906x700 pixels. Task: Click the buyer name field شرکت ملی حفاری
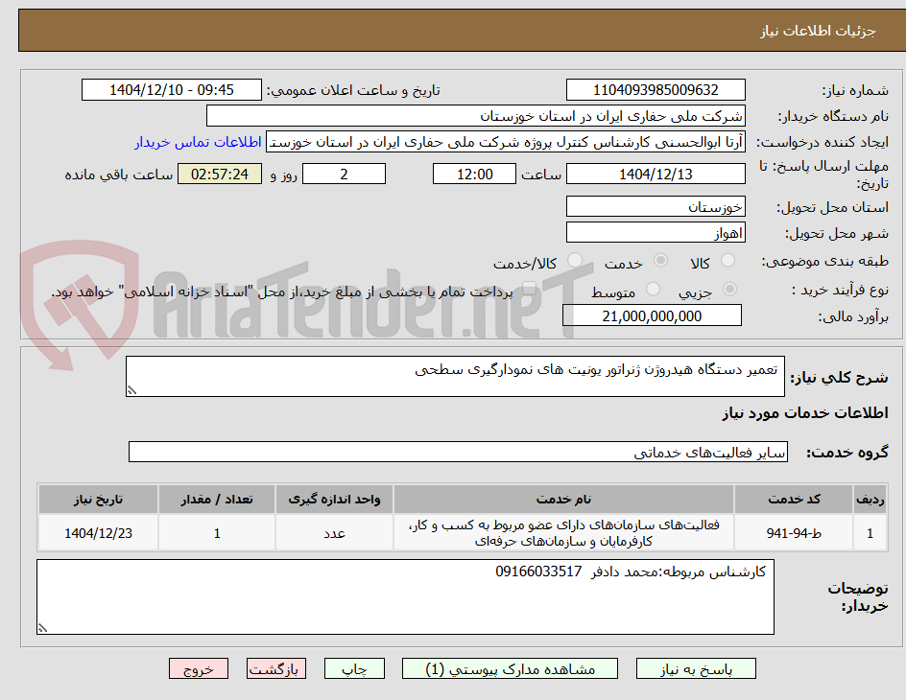(475, 116)
